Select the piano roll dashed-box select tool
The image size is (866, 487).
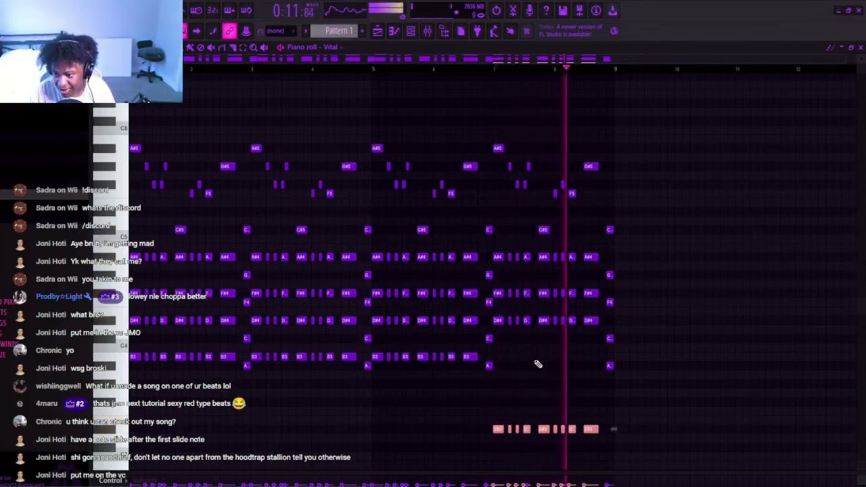[x=243, y=47]
